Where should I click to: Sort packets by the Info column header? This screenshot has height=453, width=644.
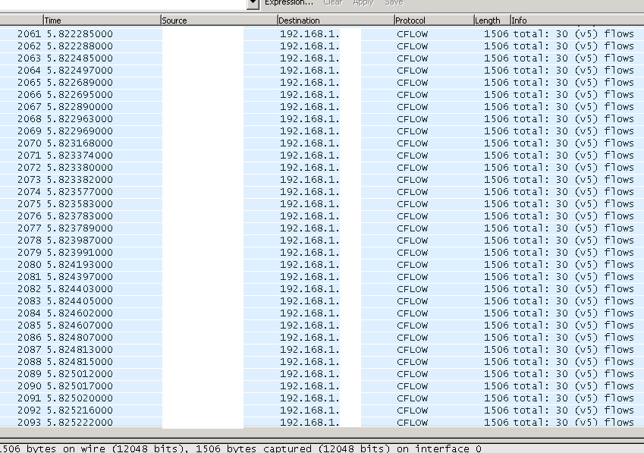tap(577, 20)
